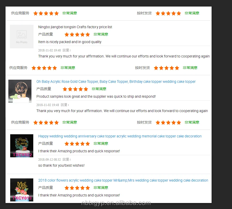Click the 非常满意 label beside Oh Baby product quality
The image size is (232, 209).
pos(99,89)
